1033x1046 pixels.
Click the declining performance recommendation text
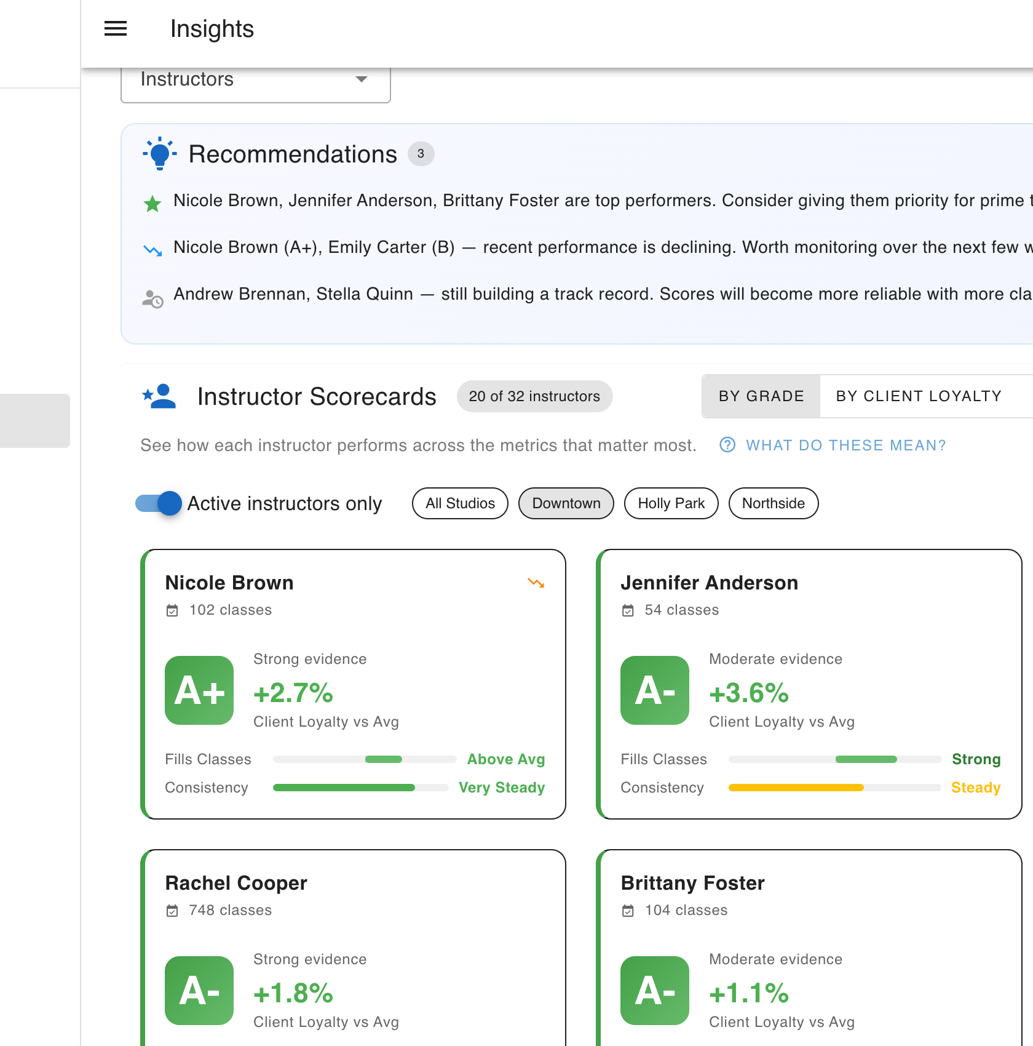(603, 247)
